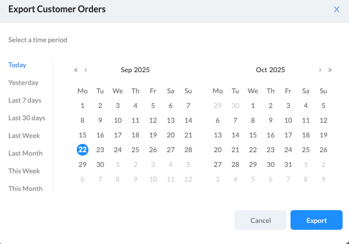Select October 31 in the calendar
349x244 pixels.
(x=288, y=164)
